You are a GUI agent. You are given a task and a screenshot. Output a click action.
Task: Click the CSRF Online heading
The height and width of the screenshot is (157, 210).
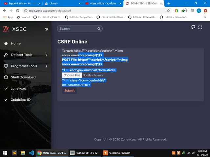click(x=72, y=42)
